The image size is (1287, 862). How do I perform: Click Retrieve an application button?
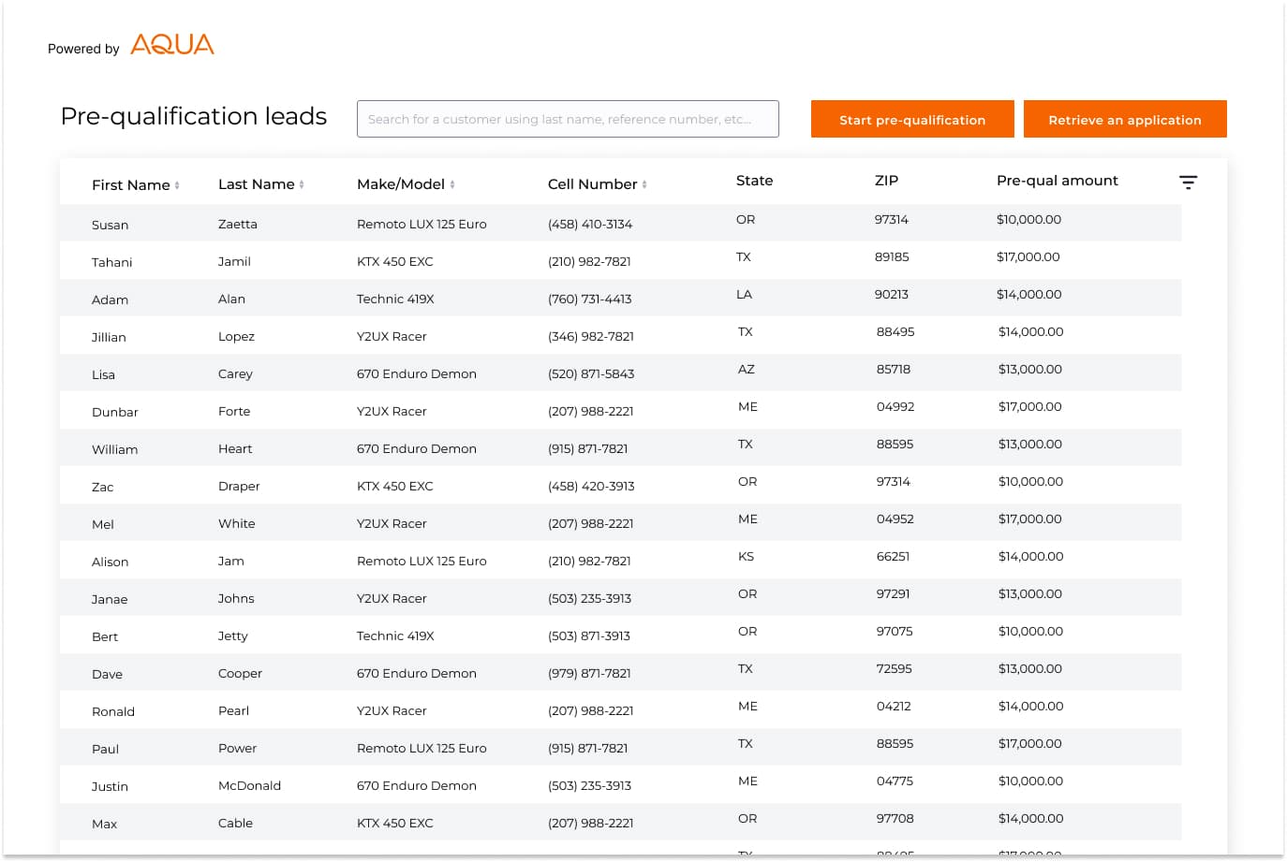click(1125, 119)
